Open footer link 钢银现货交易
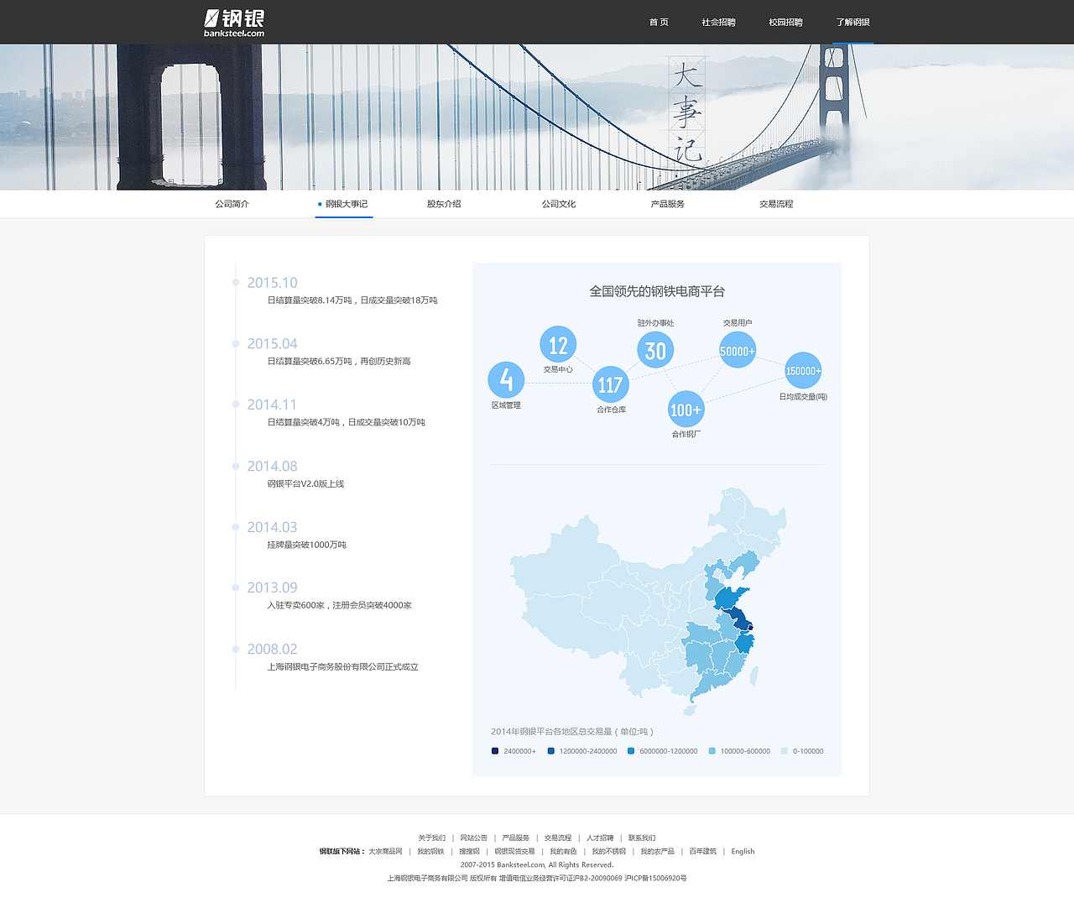 pos(514,851)
